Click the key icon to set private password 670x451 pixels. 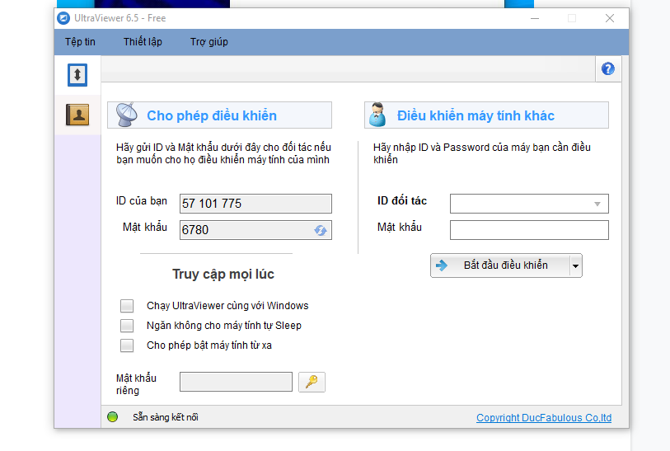[x=312, y=382]
